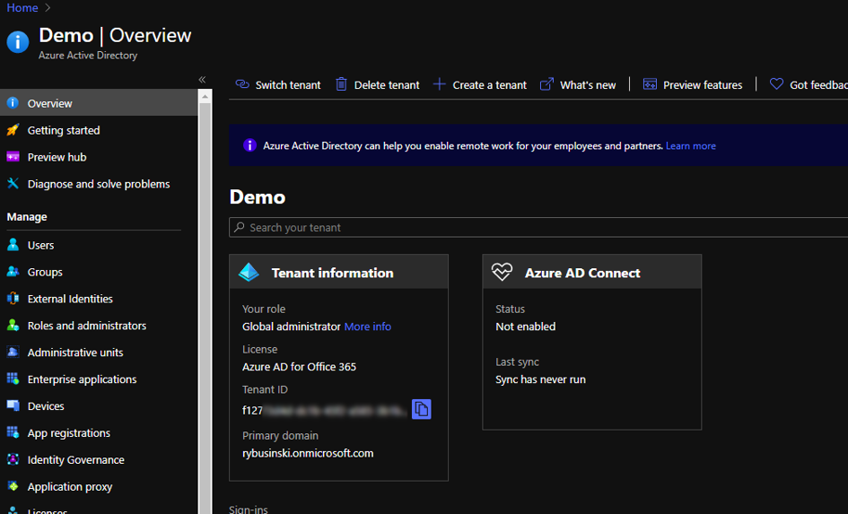Image resolution: width=848 pixels, height=514 pixels.
Task: Click the Roles and administrators icon
Action: tap(13, 326)
